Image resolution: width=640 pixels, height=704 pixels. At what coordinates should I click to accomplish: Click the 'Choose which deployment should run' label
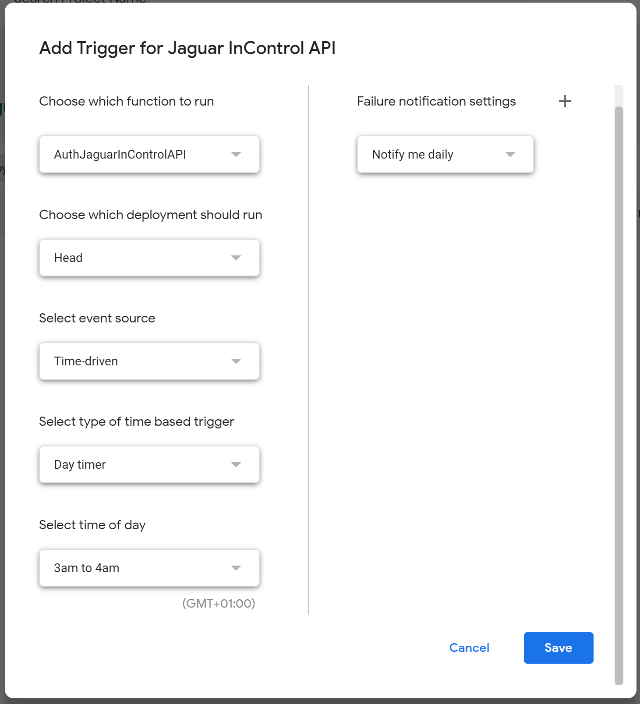click(151, 215)
